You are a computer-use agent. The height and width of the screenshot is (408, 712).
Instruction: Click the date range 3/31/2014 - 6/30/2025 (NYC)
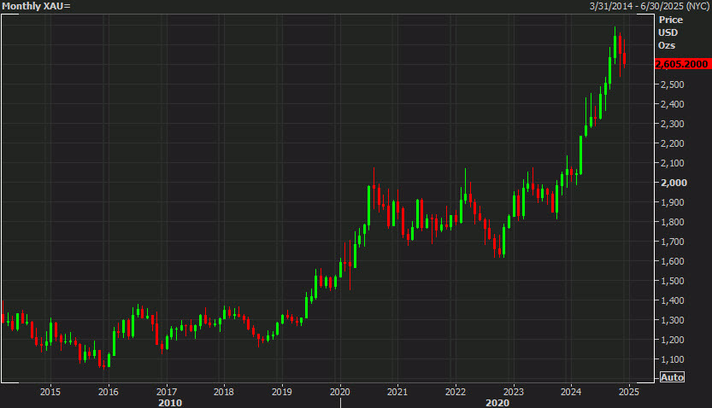click(650, 6)
